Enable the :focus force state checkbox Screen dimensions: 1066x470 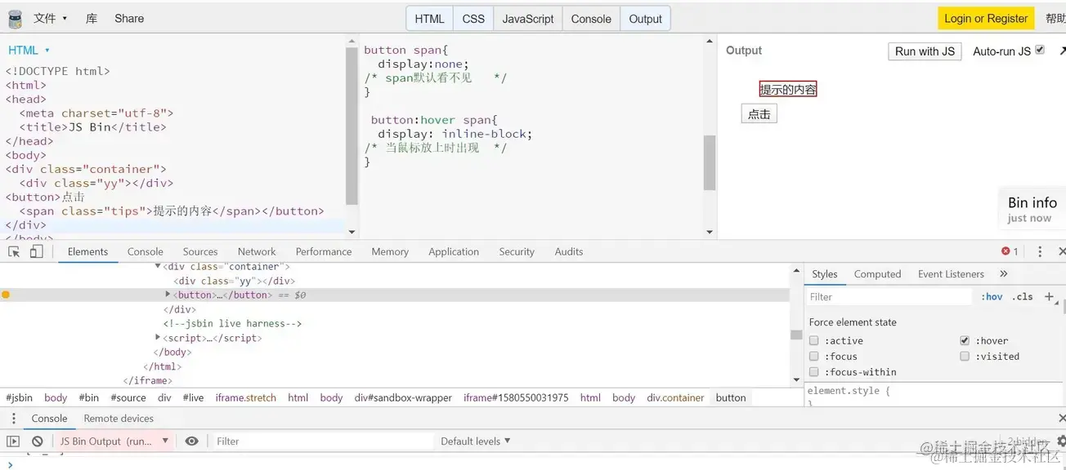tap(814, 357)
